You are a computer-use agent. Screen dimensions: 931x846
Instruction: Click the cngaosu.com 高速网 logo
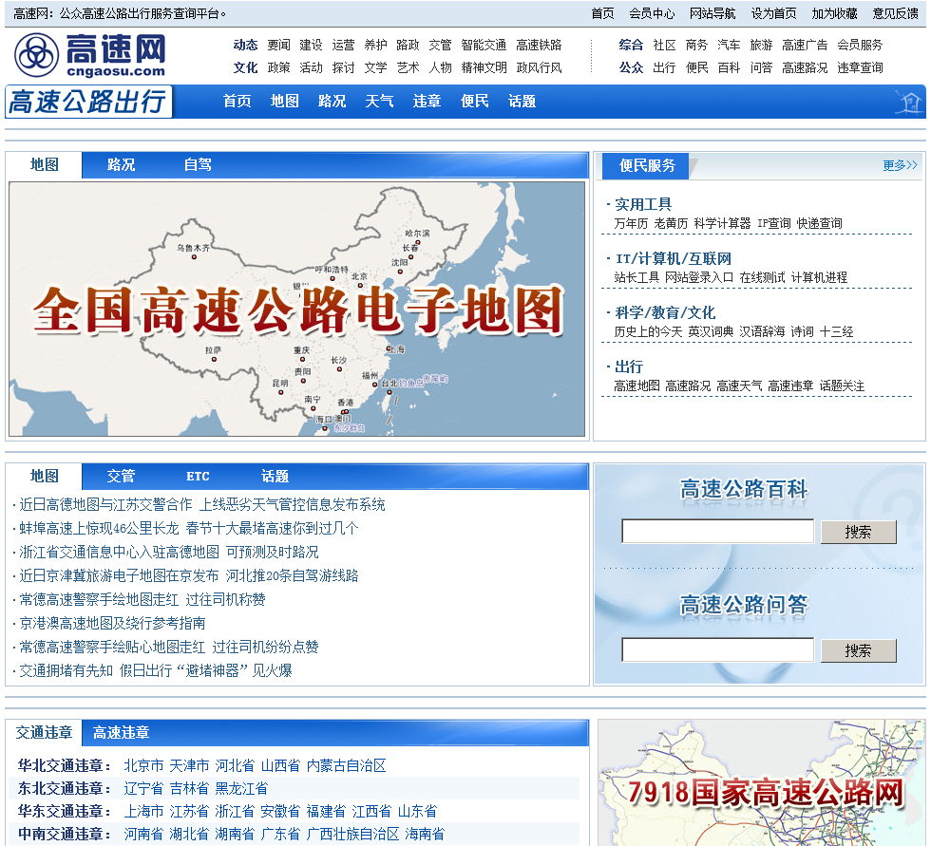90,55
